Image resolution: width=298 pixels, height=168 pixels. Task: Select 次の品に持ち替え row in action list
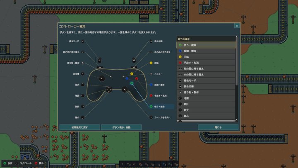(x=206, y=75)
